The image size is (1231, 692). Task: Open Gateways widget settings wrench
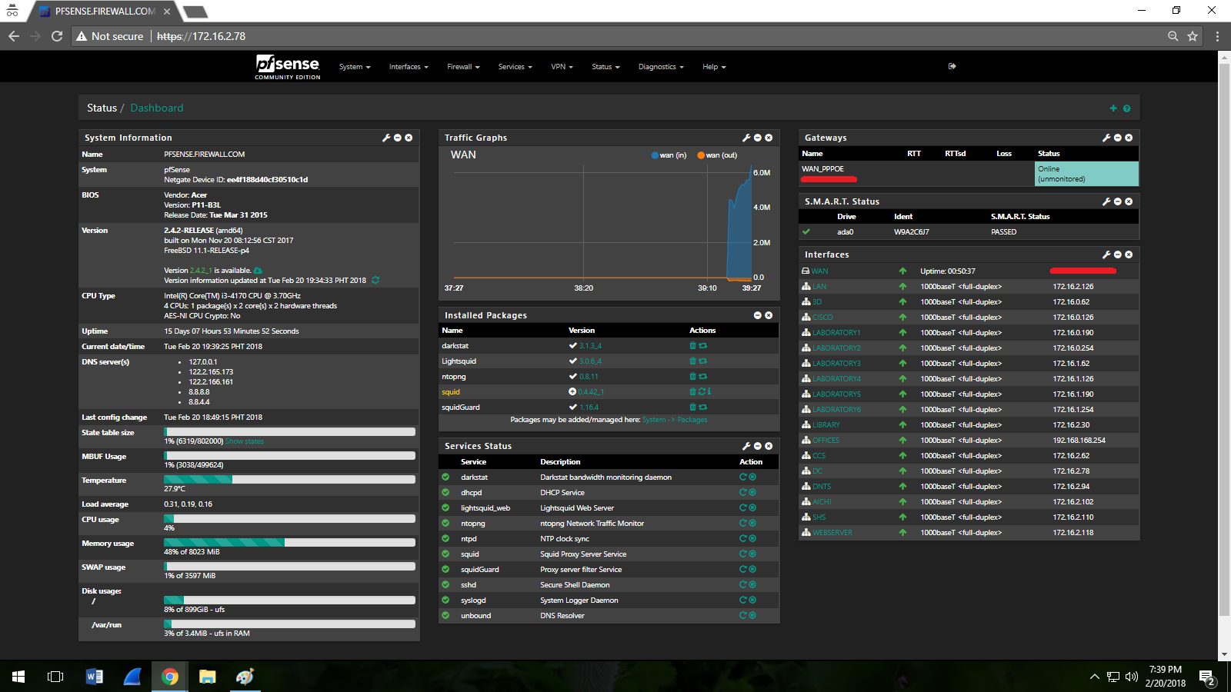pyautogui.click(x=1106, y=138)
